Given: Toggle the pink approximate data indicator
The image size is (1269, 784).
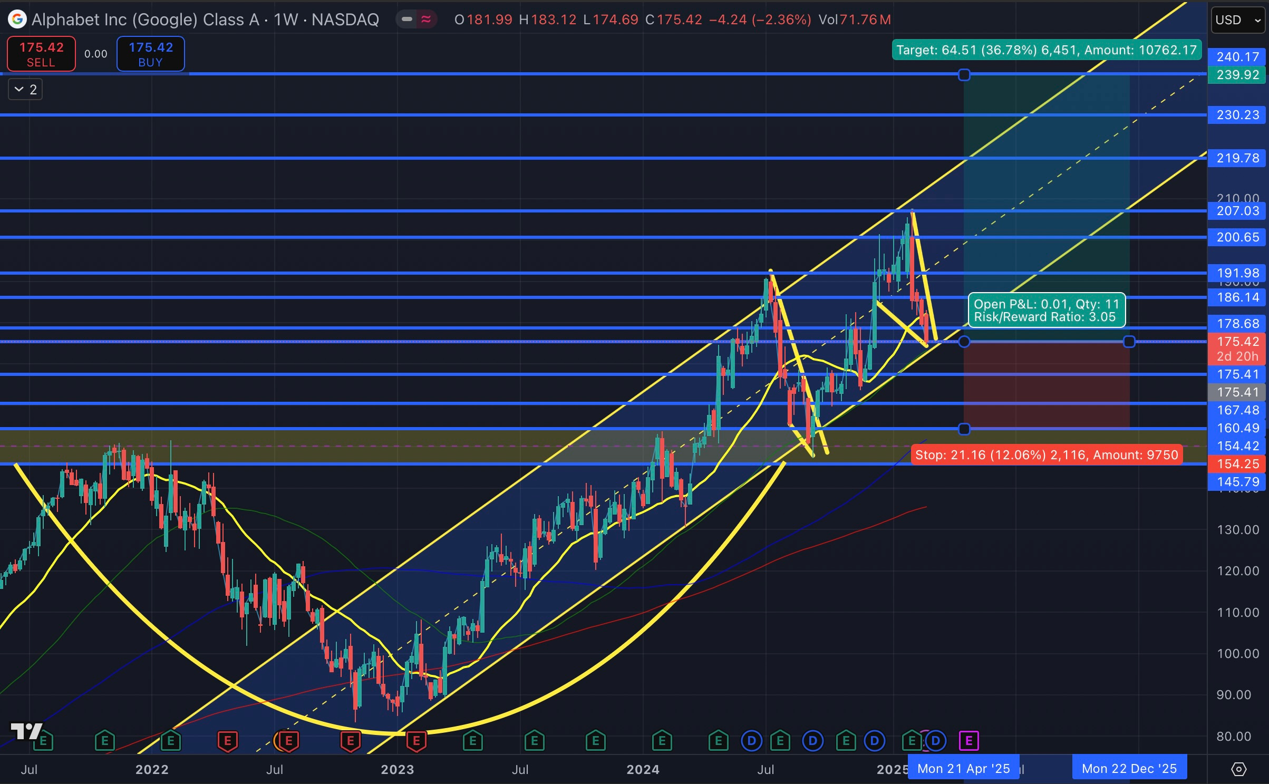Looking at the screenshot, I should [426, 20].
